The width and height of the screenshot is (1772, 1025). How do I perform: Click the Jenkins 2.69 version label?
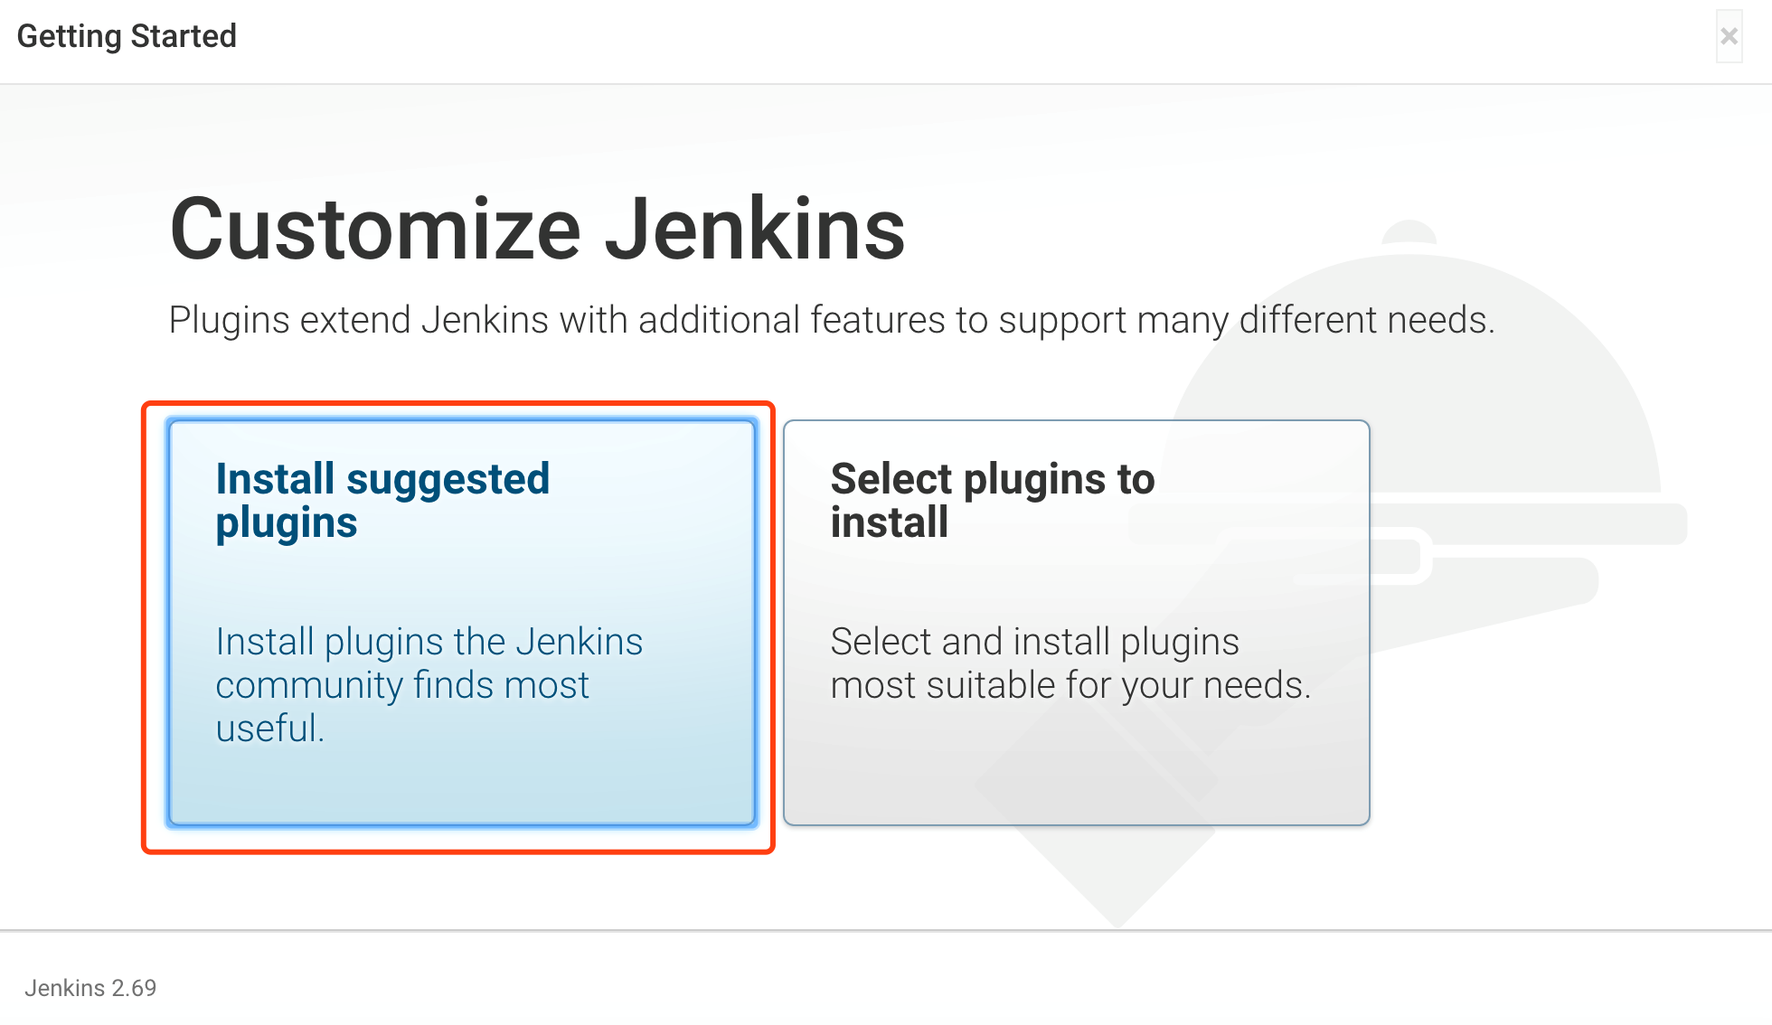(90, 988)
